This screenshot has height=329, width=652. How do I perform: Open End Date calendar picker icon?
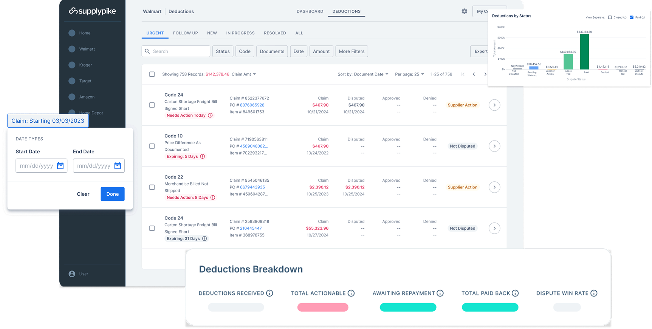coord(118,166)
